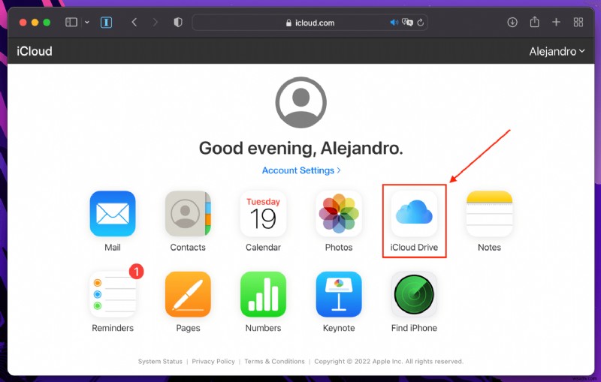Toggle Safari sidebar button
Viewport: 601px width, 382px height.
(x=71, y=23)
